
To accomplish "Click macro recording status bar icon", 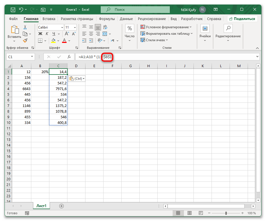I will click(x=27, y=213).
